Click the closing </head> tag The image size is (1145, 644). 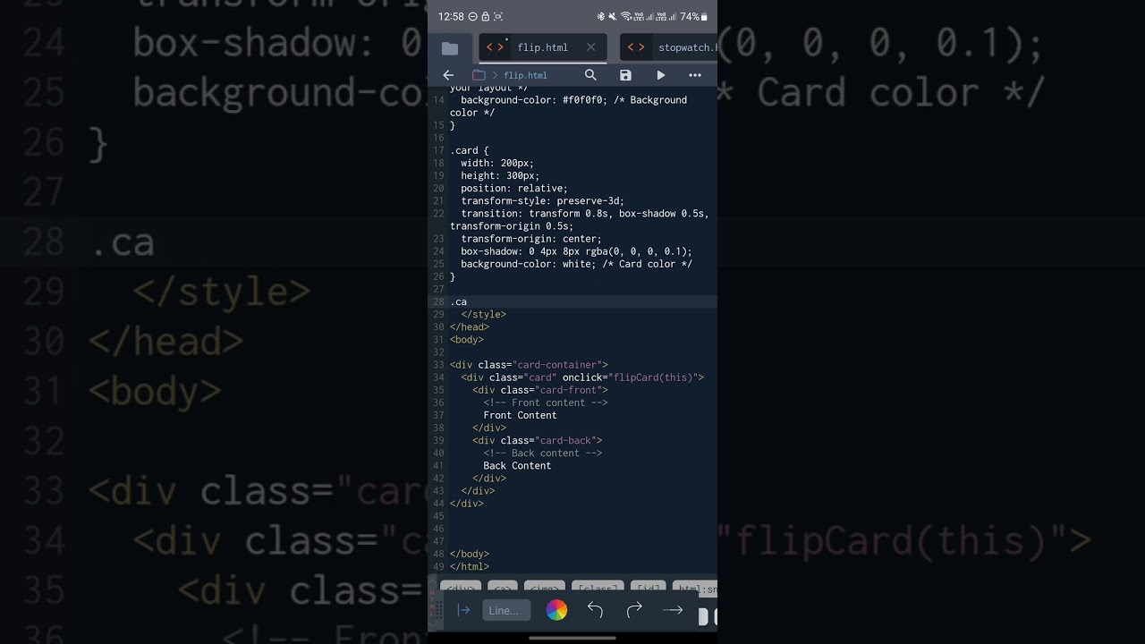470,327
